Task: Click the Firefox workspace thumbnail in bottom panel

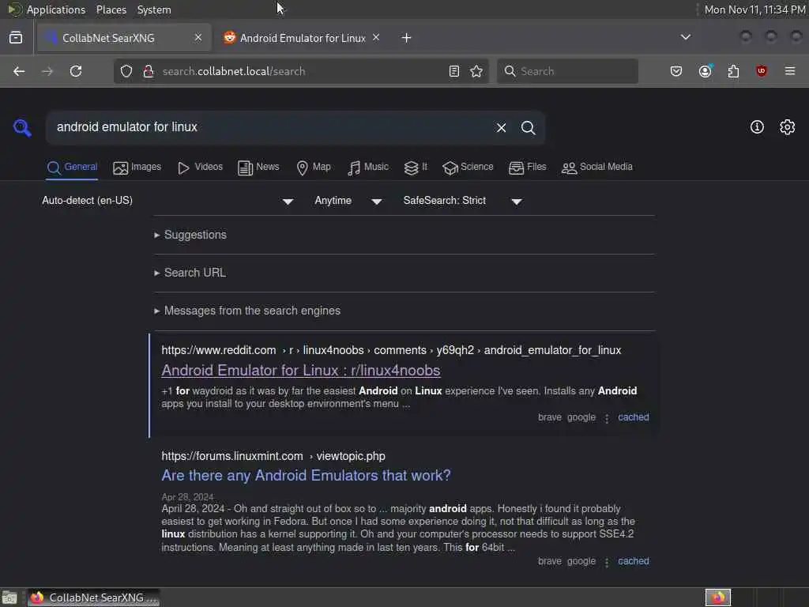Action: (x=717, y=598)
